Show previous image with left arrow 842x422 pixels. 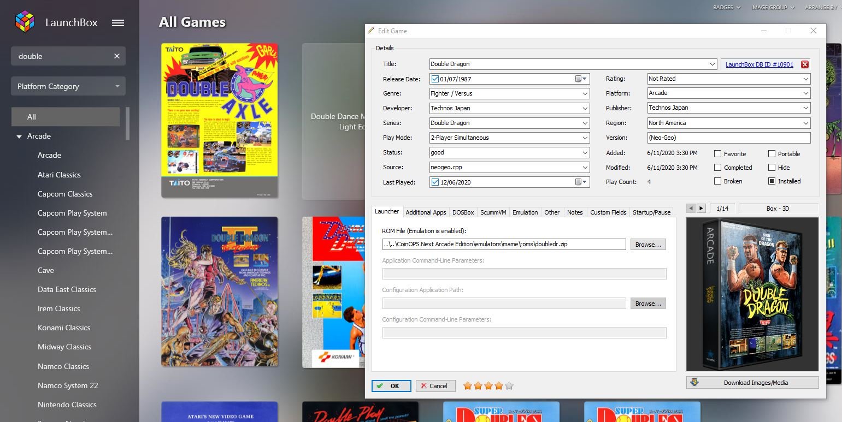tap(691, 209)
